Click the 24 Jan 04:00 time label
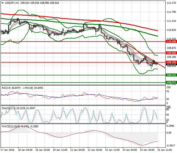 (130, 150)
